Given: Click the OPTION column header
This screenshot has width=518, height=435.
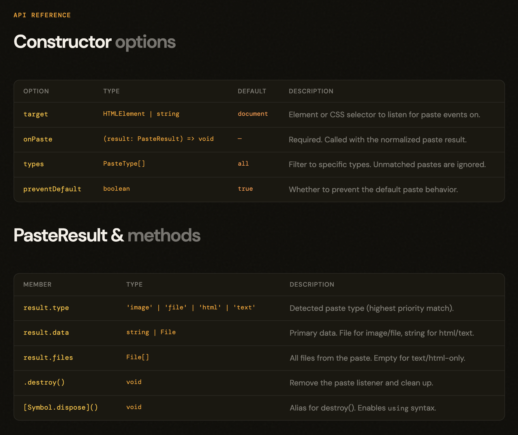Looking at the screenshot, I should [36, 91].
